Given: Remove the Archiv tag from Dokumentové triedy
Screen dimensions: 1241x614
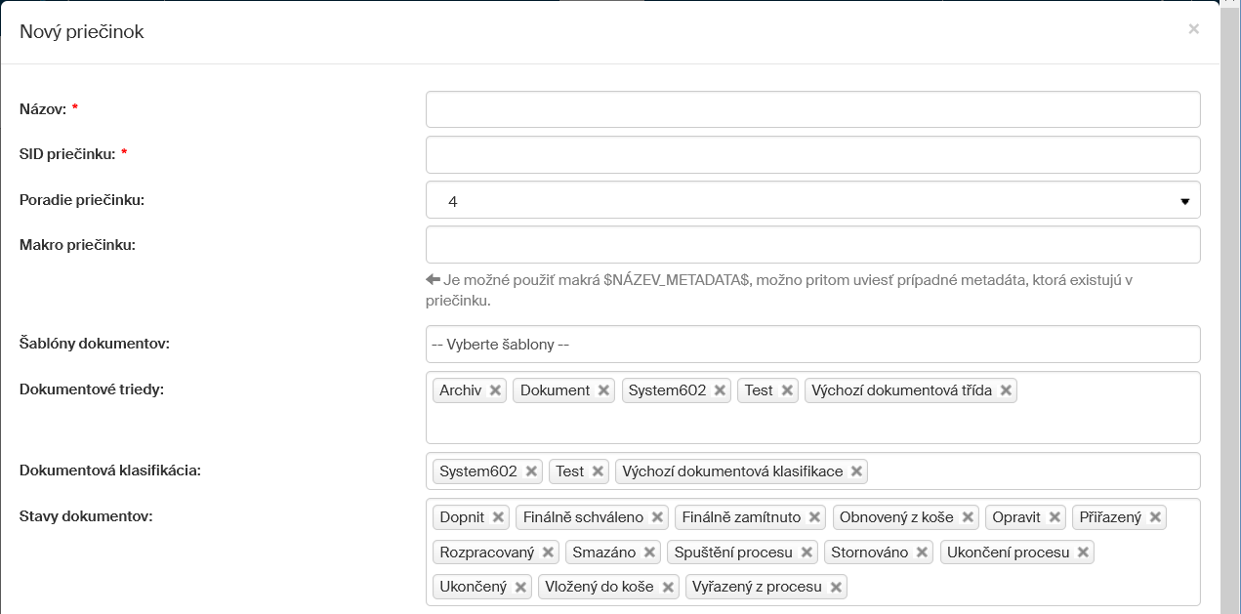Looking at the screenshot, I should pos(495,390).
